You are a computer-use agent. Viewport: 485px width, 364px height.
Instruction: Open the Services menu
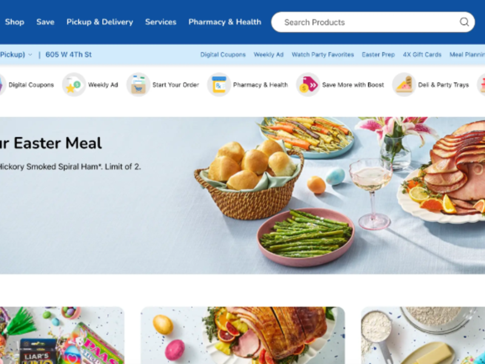[161, 22]
